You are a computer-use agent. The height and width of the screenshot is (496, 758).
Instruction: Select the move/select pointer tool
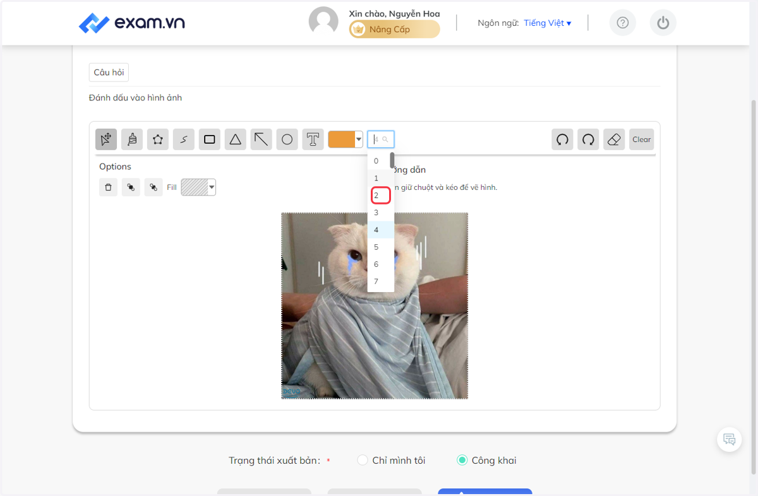click(106, 139)
